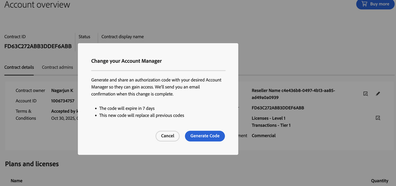Click the contract owner name Nagarjun K
Screen dimensions: 396x186
[x=62, y=91]
